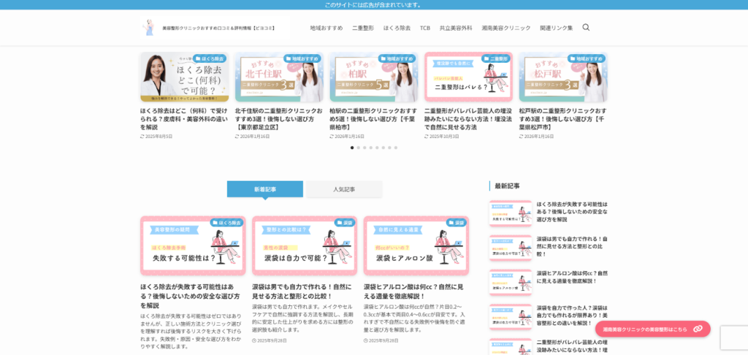Click 二重整形 tag on バレバレ芸能人 carousel card

496,58
